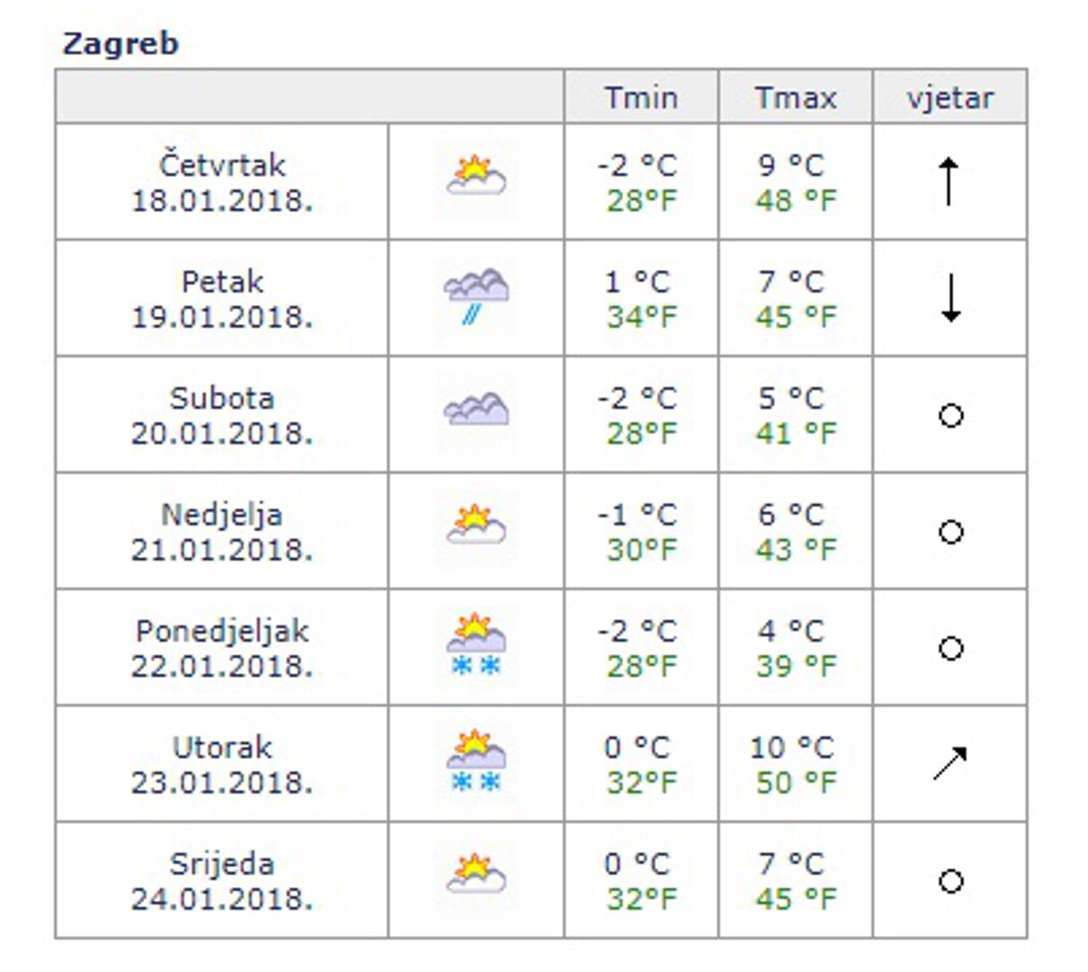Click the calm wind circle for Subota
Viewport: 1088px width, 972px height.
coord(950,415)
